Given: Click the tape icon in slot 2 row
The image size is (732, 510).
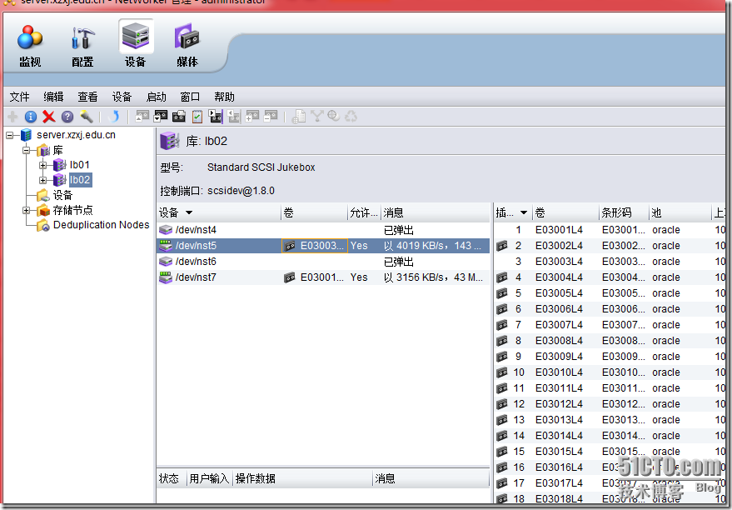Looking at the screenshot, I should point(502,246).
